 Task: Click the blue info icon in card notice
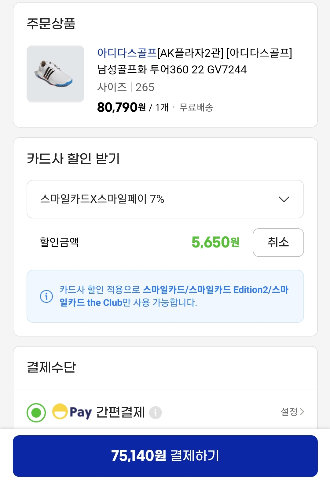coord(46,296)
